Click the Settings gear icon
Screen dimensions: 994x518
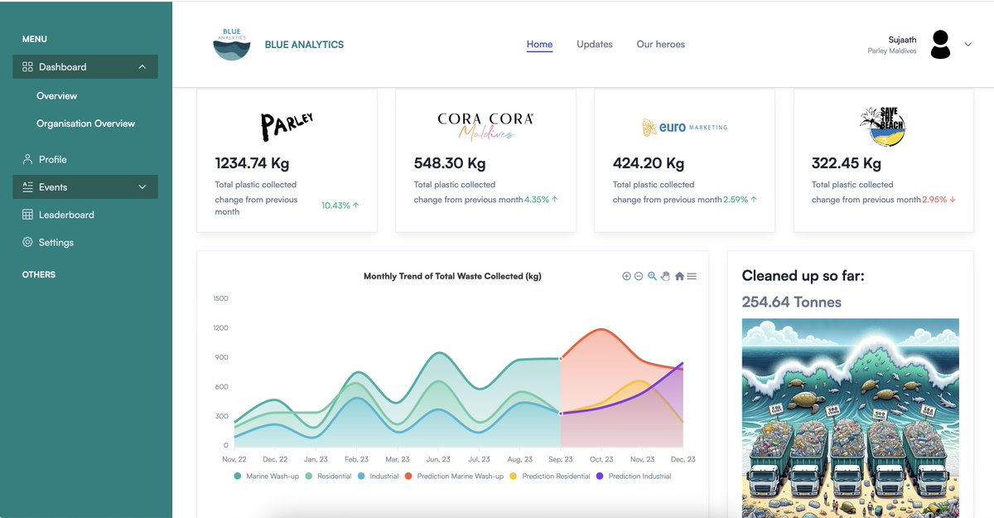pos(27,243)
